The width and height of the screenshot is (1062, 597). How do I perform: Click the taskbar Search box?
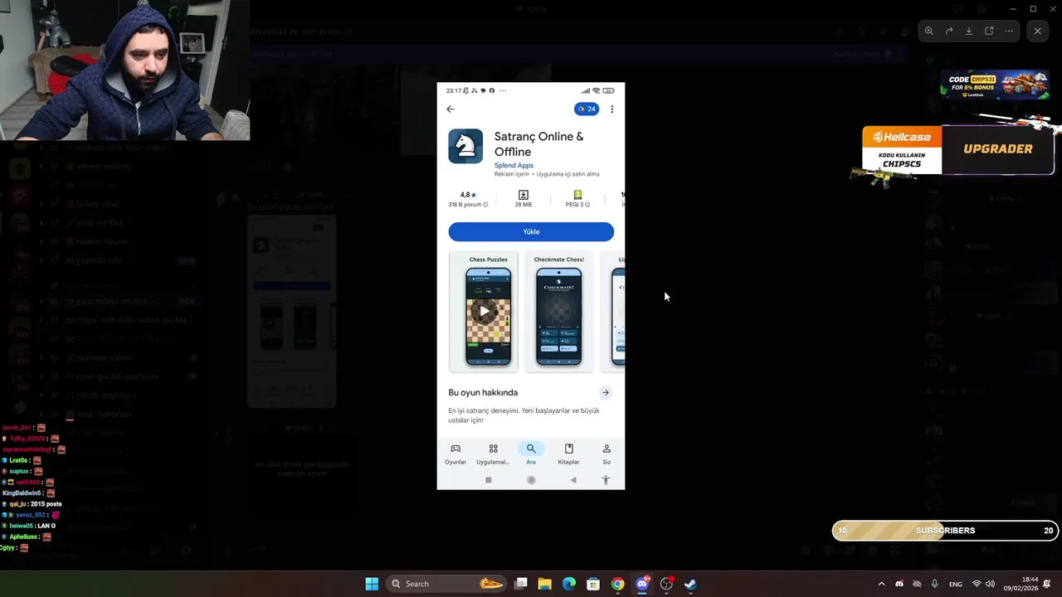coord(448,584)
